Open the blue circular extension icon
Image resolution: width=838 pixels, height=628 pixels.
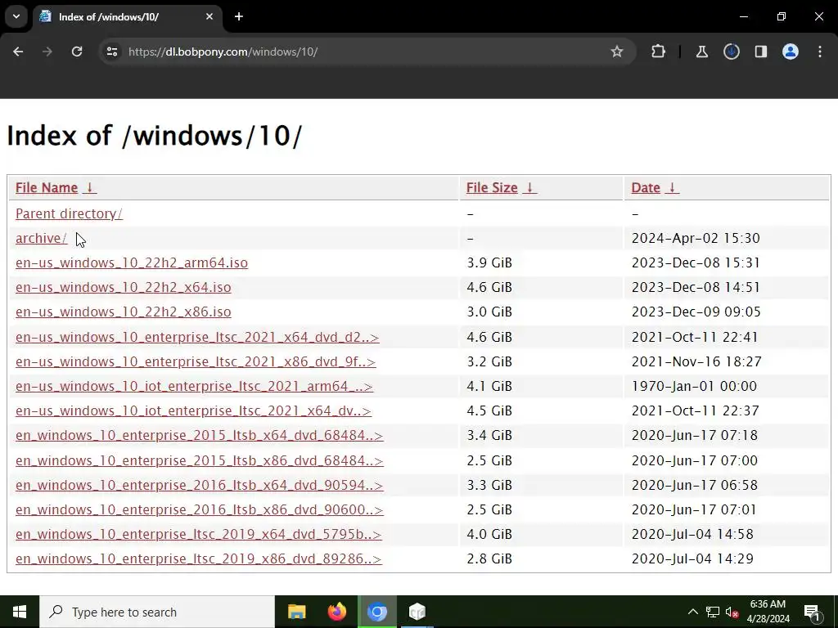[x=731, y=52]
